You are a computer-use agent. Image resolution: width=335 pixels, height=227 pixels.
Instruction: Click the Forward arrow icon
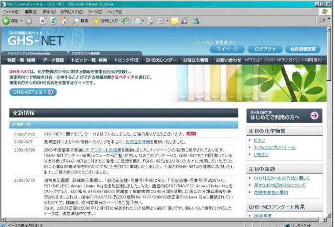click(x=28, y=21)
